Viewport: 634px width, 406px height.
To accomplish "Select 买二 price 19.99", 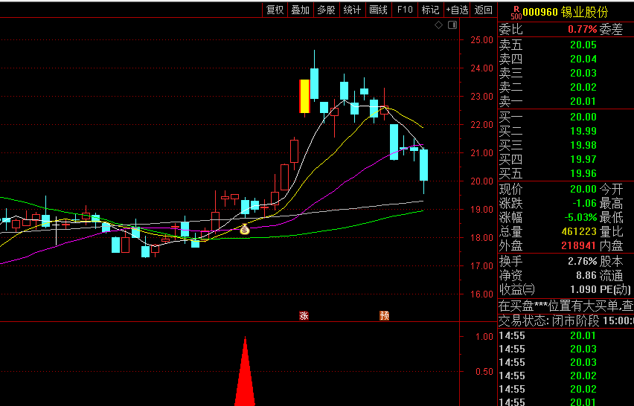I will click(583, 132).
